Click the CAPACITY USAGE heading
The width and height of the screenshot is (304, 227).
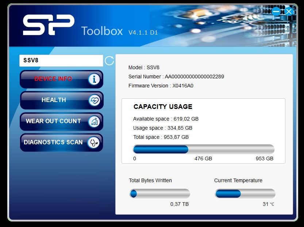pos(163,107)
